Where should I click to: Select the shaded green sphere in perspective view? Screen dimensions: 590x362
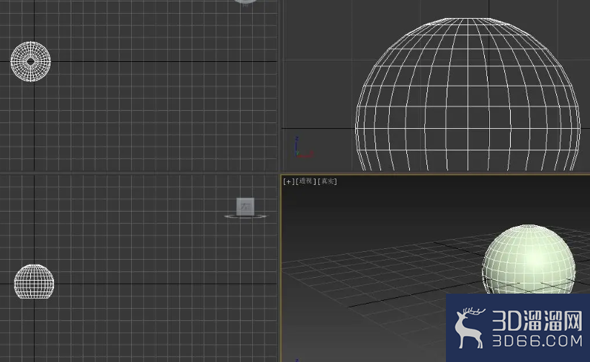tap(529, 259)
